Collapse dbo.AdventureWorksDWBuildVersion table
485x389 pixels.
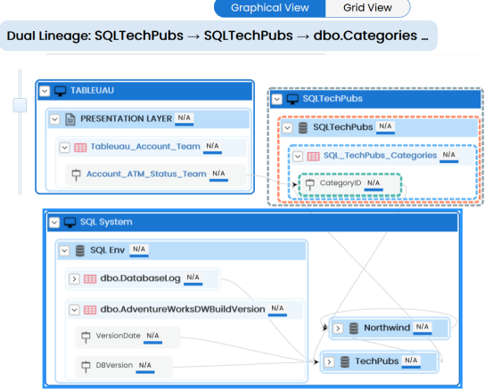point(74,310)
